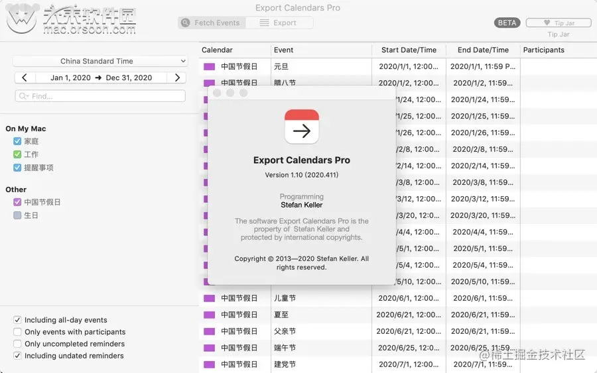Select the 元旦 event row
This screenshot has width=597, height=373.
(398, 66)
